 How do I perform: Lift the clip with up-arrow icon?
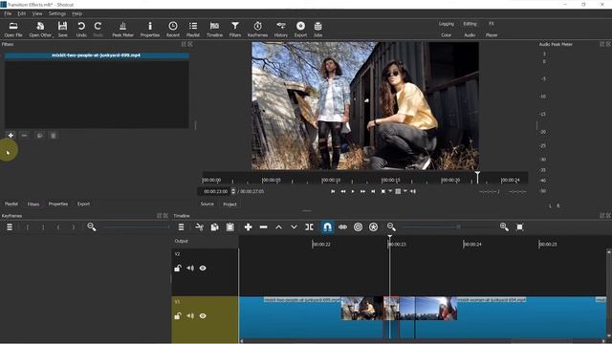click(x=278, y=227)
